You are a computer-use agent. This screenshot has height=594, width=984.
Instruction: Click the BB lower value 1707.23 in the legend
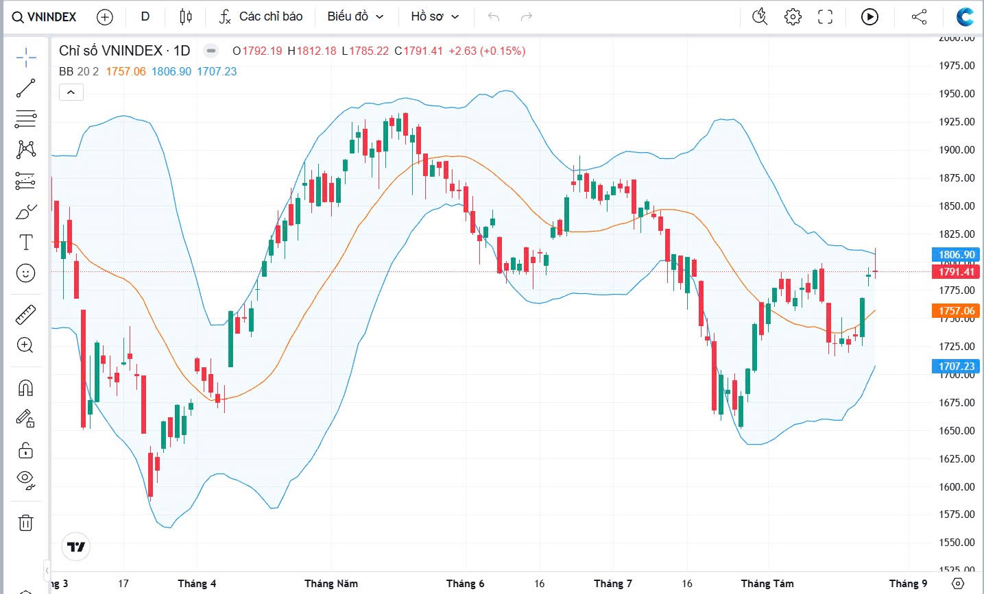pyautogui.click(x=217, y=71)
